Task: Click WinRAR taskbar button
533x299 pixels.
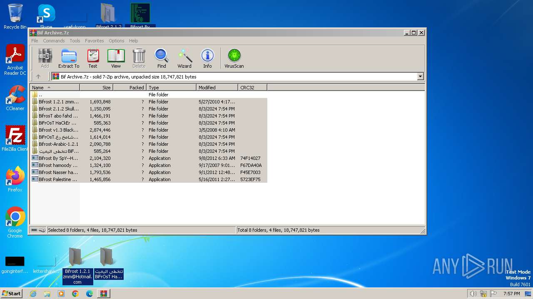Action: (x=104, y=294)
